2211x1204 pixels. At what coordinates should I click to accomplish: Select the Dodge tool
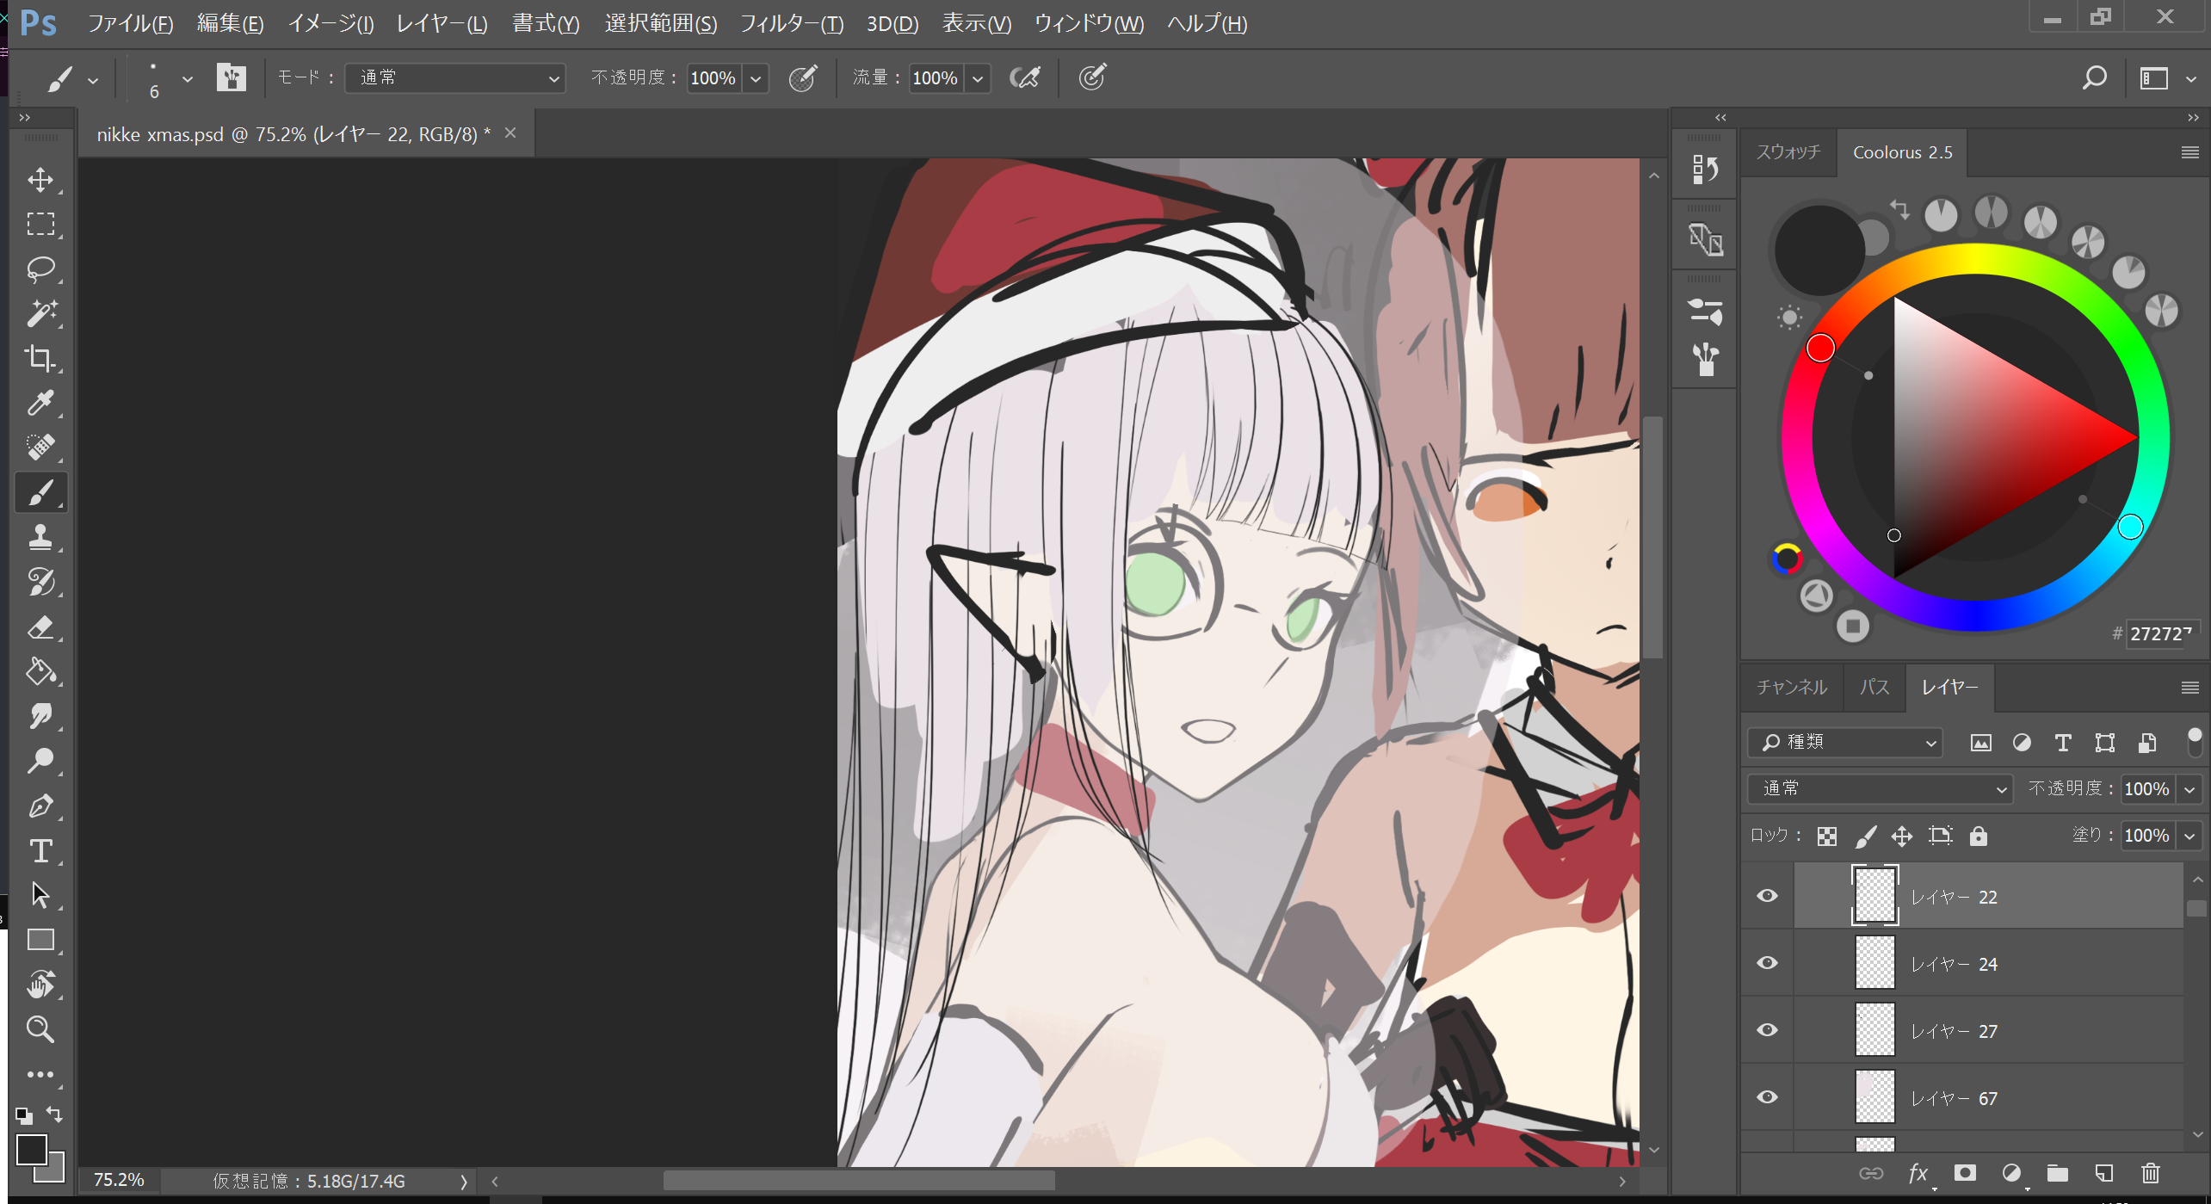[40, 761]
